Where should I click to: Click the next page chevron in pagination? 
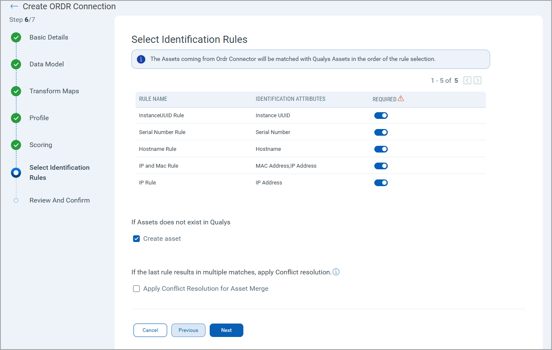pos(477,80)
